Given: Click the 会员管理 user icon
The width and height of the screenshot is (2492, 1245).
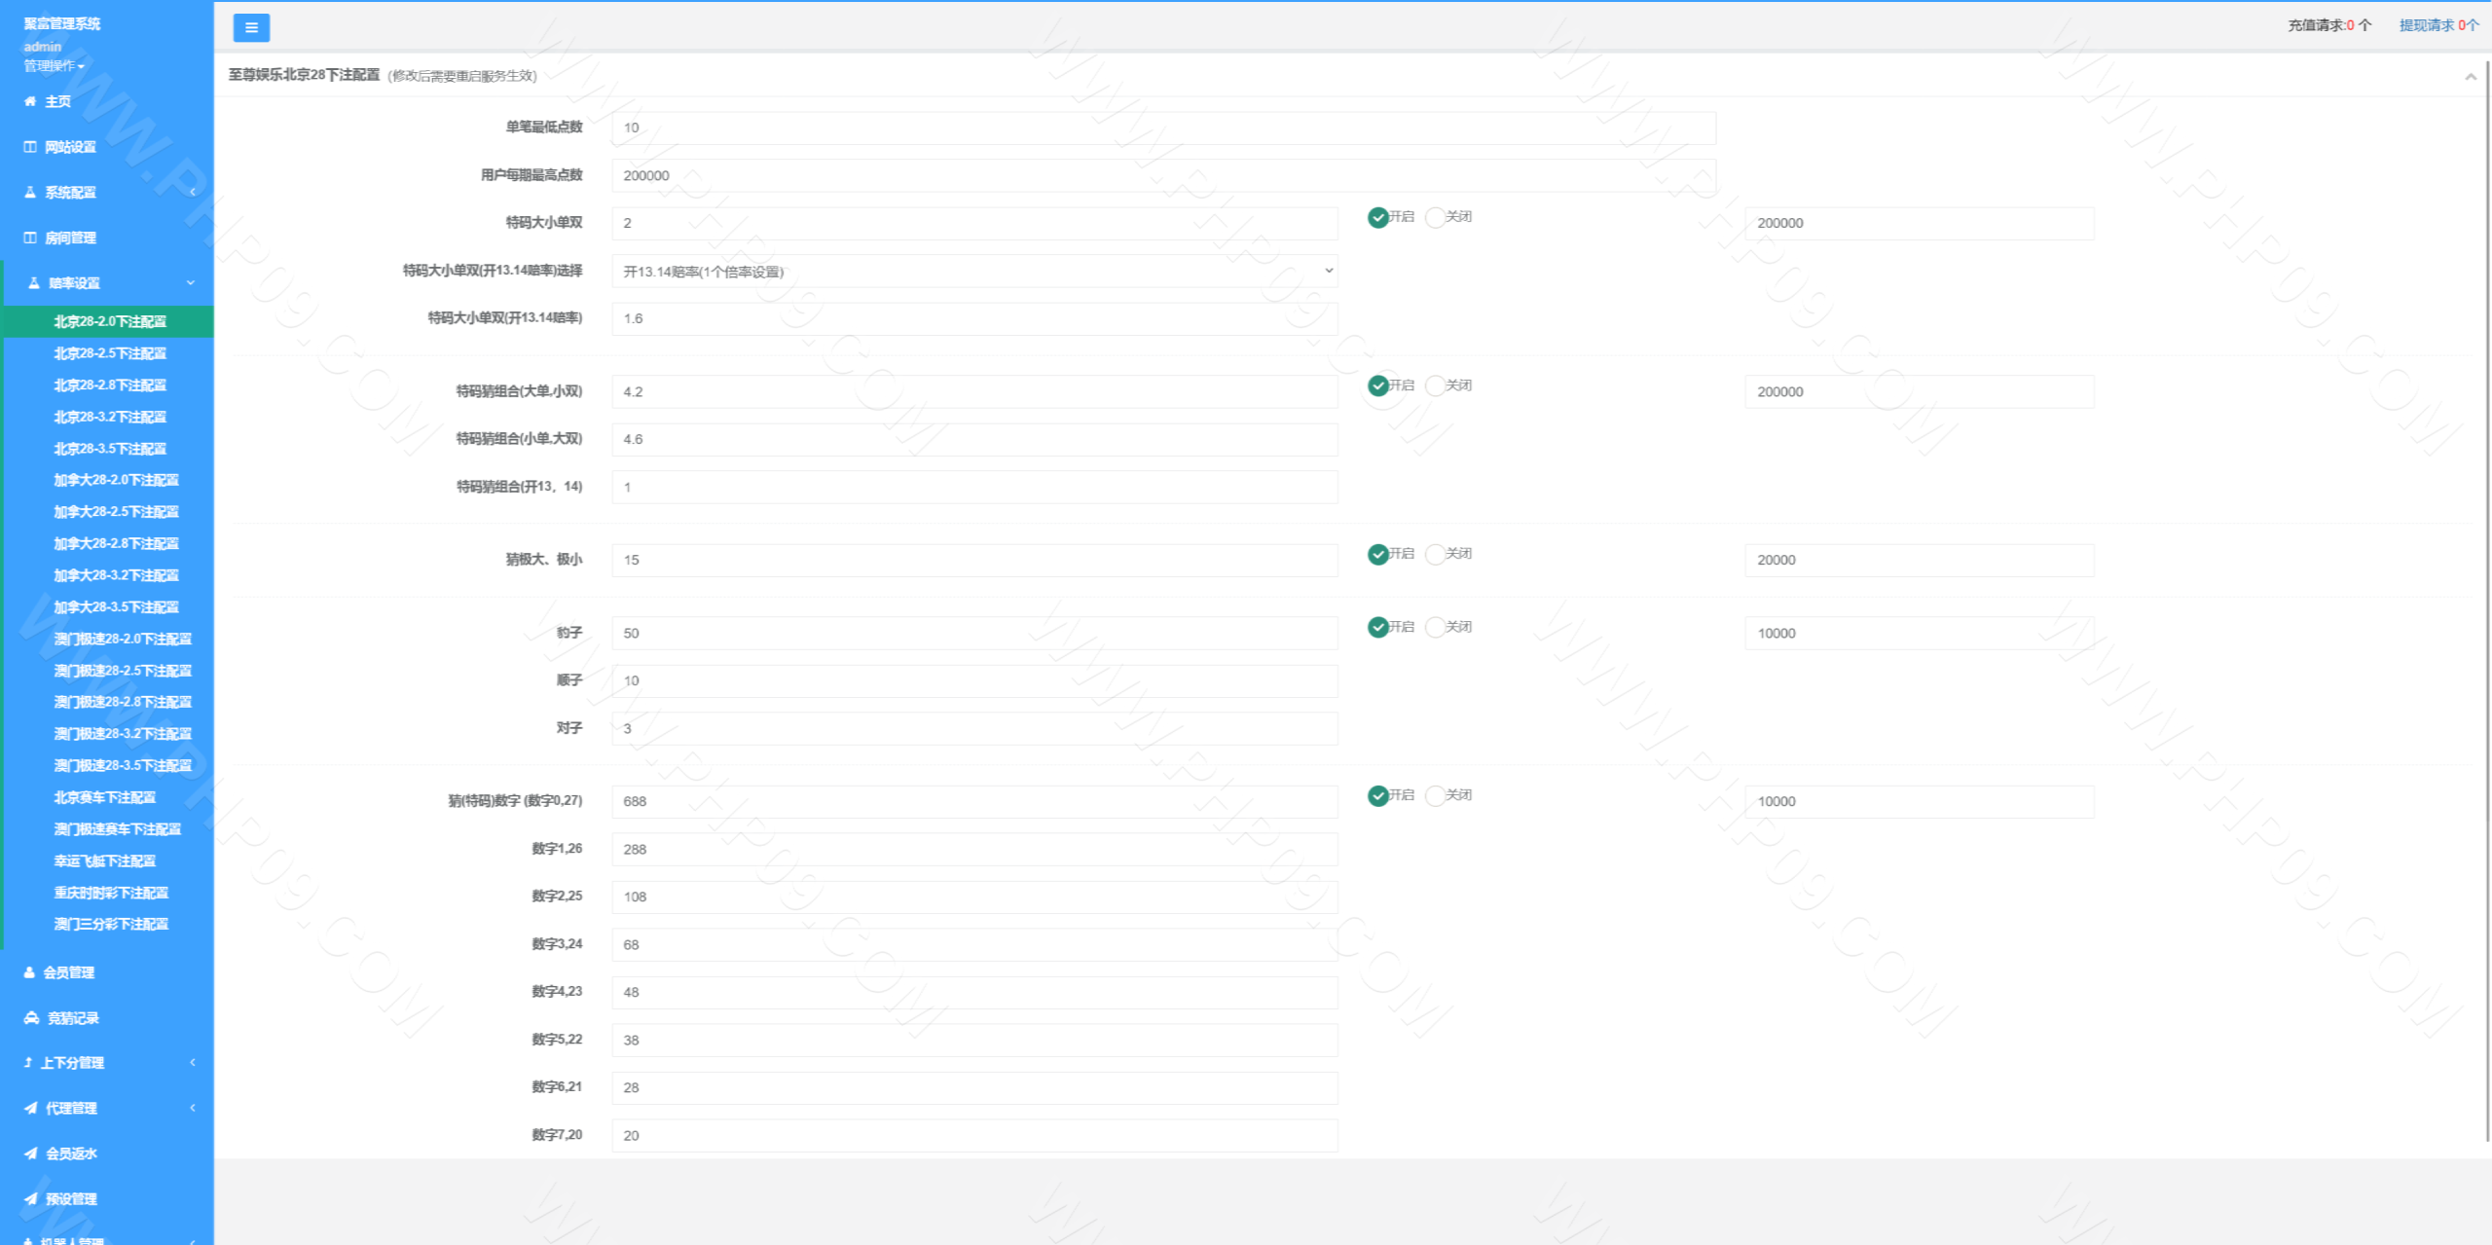Looking at the screenshot, I should [29, 972].
